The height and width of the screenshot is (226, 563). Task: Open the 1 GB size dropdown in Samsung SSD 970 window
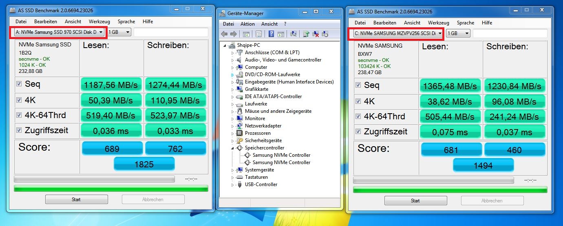(119, 32)
